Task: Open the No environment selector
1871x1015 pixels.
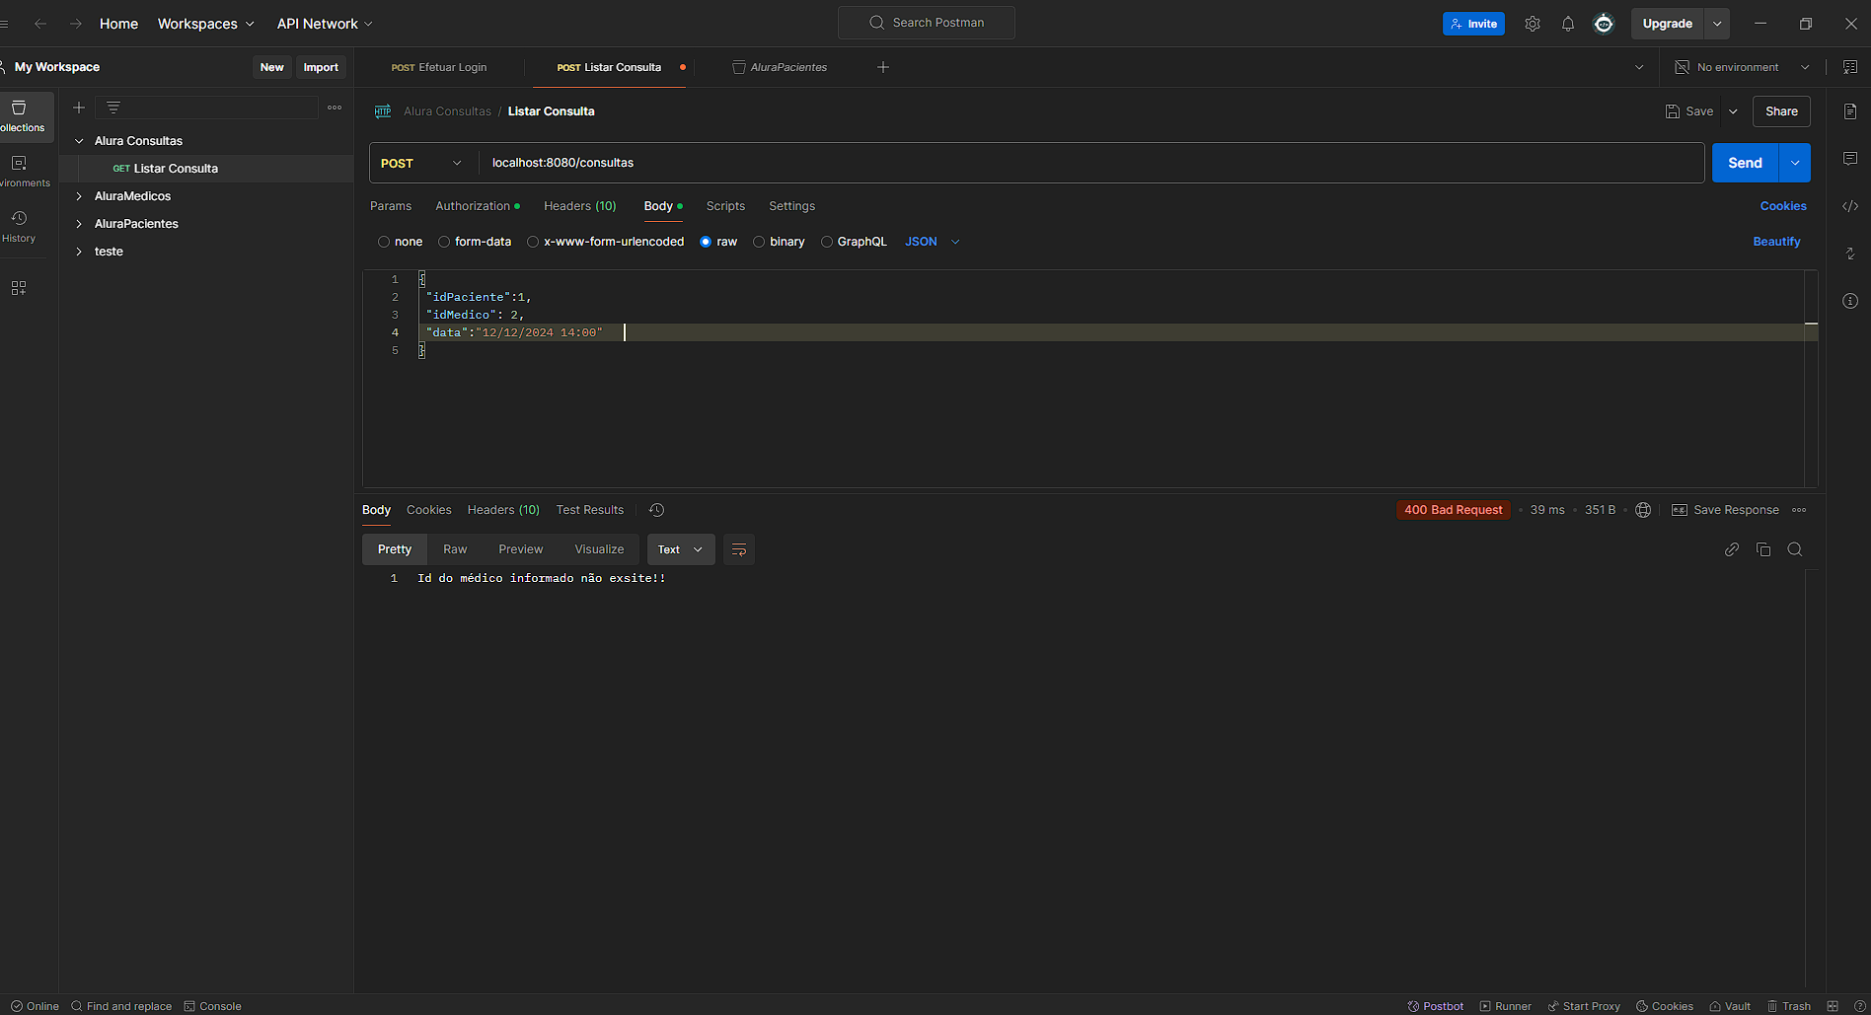Action: point(1743,67)
